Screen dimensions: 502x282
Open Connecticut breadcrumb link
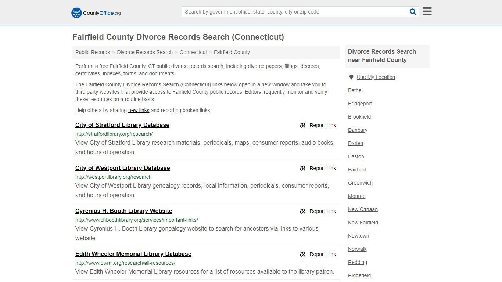point(193,52)
